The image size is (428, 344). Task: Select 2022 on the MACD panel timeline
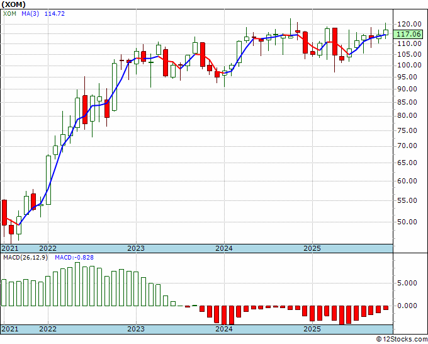(48, 329)
